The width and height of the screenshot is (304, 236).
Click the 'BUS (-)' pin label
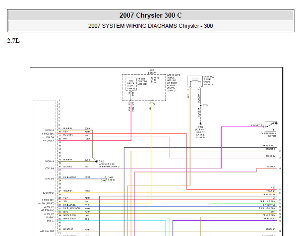[50, 221]
